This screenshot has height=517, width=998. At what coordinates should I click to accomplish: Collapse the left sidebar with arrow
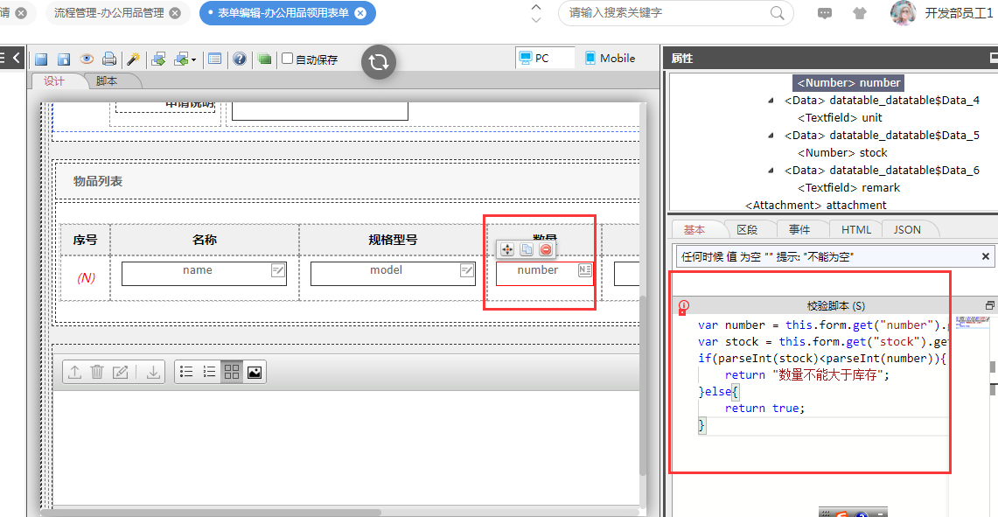(17, 58)
